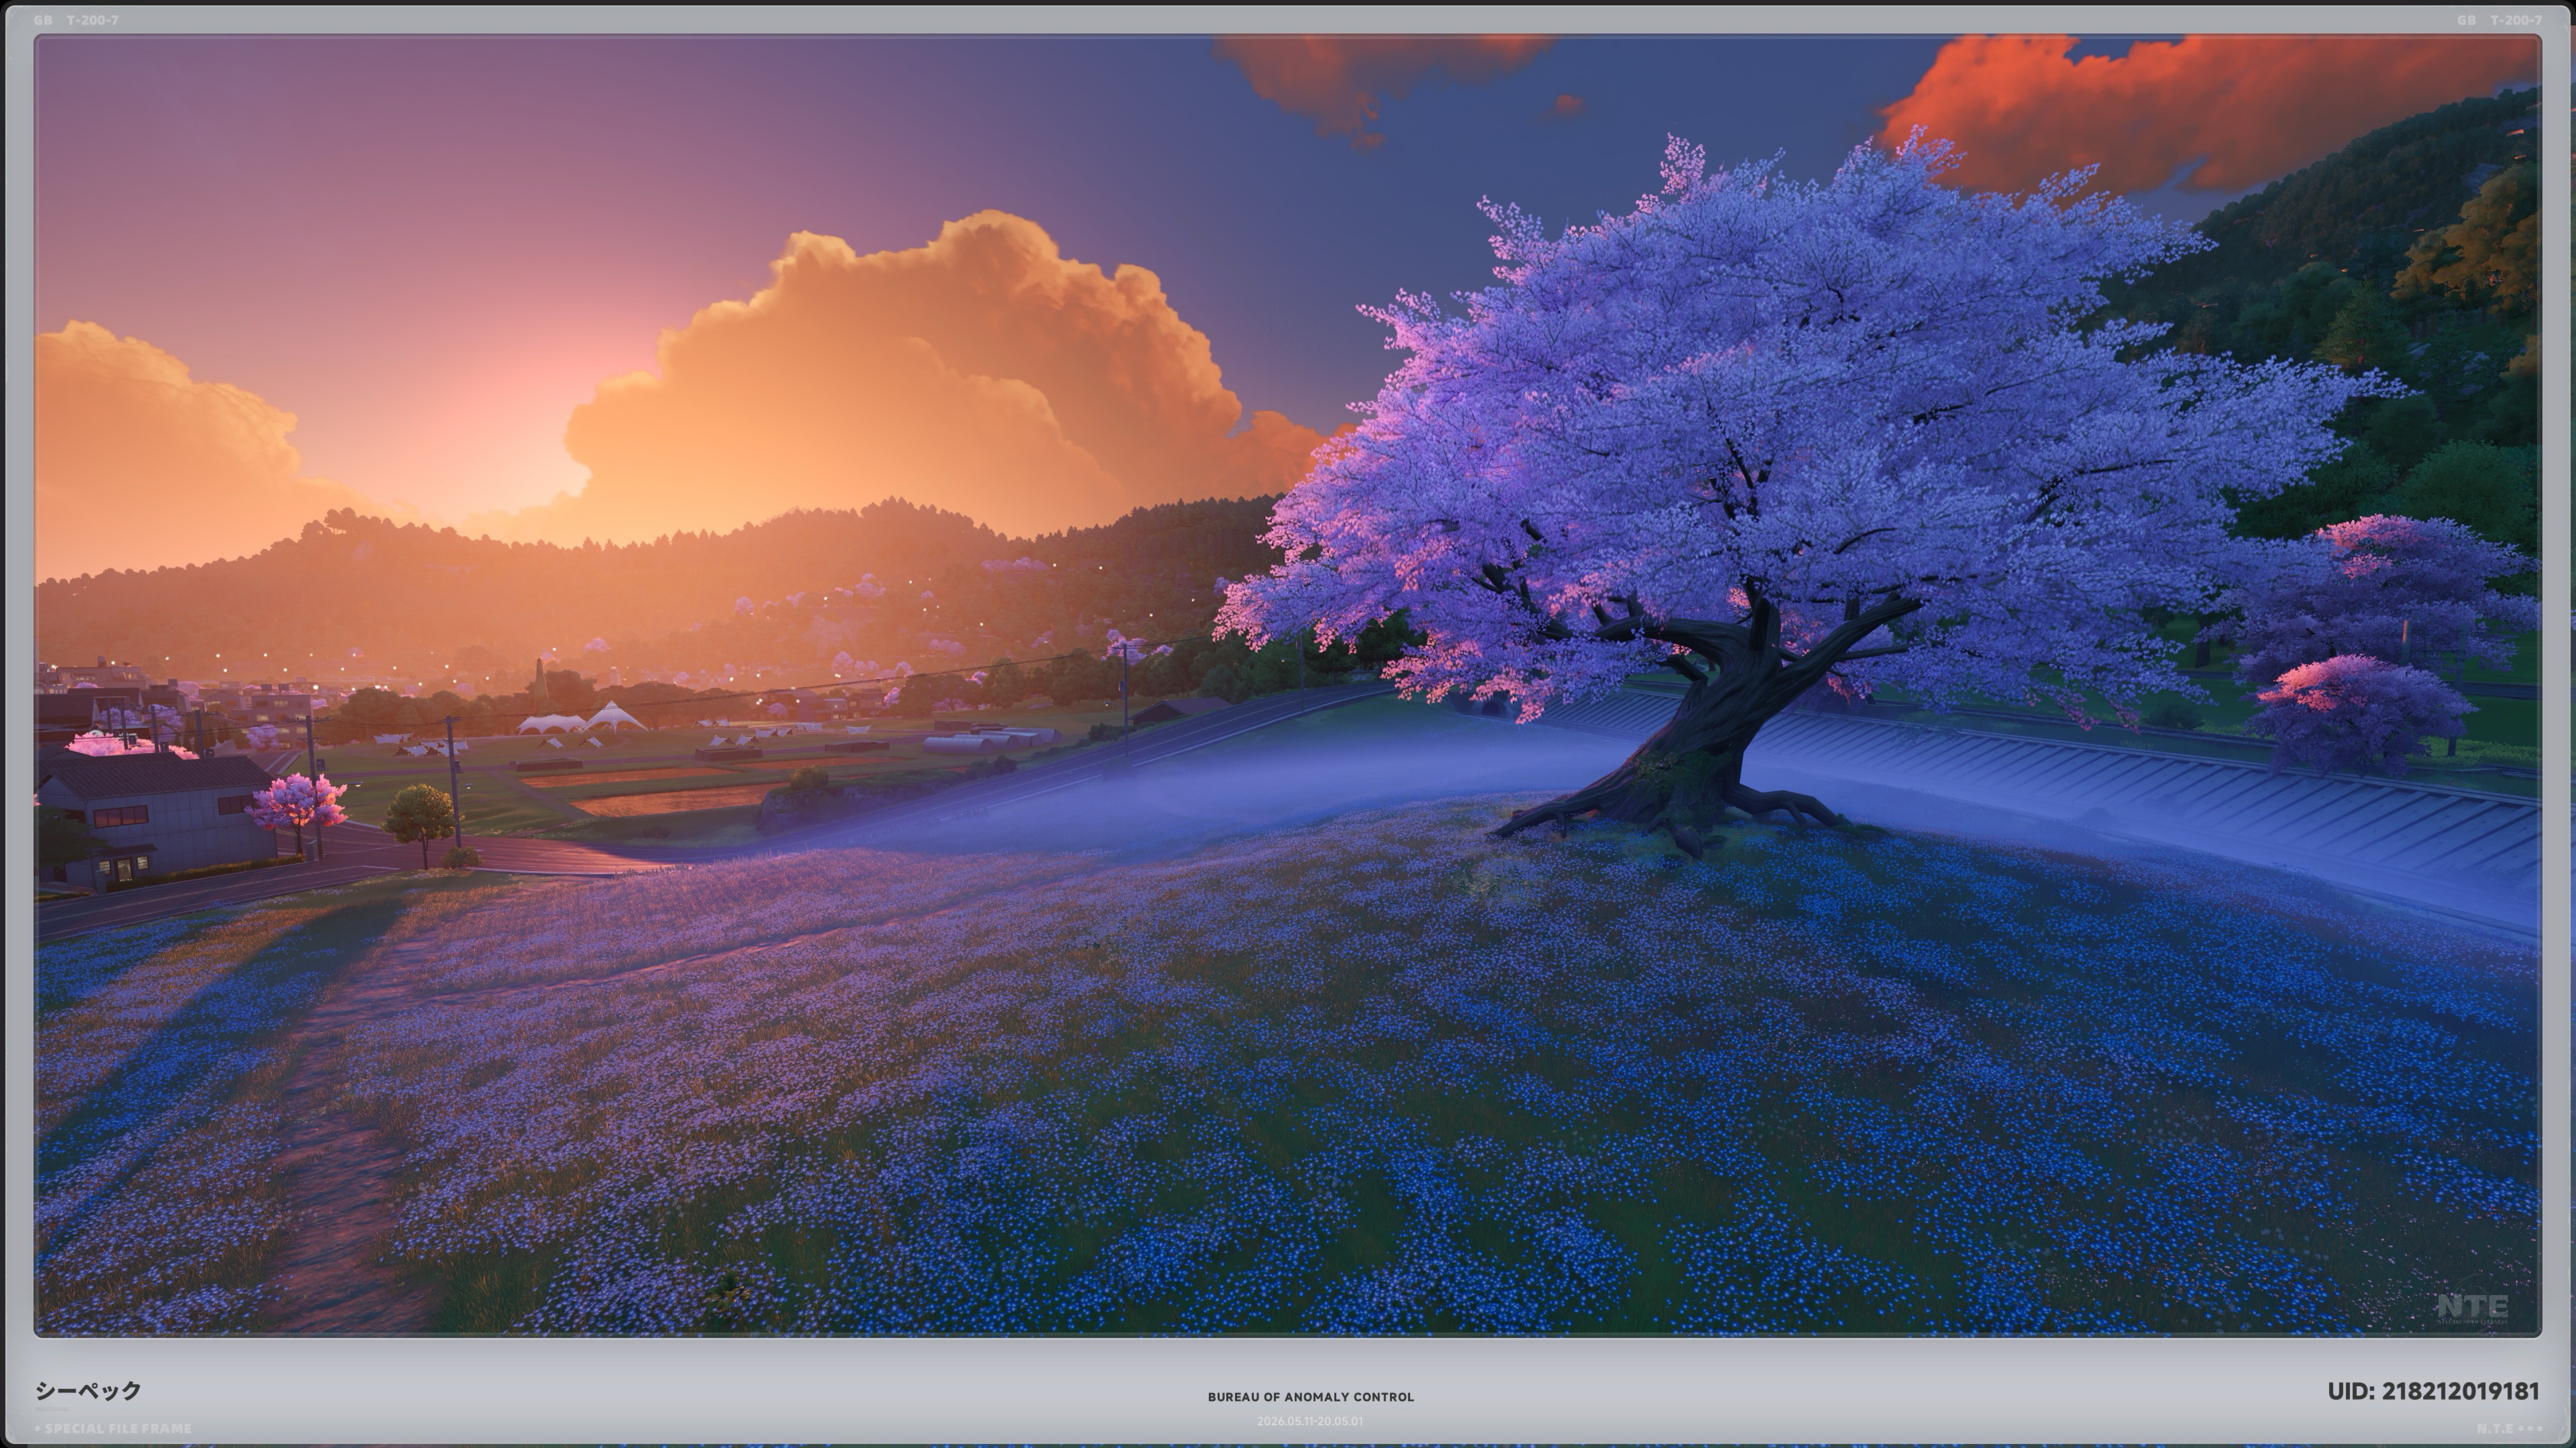
Task: Select the UID: 218212019181 text
Action: pos(2432,1391)
